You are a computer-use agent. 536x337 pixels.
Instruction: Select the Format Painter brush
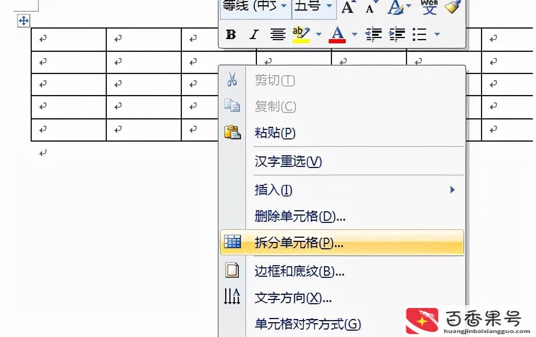(452, 6)
